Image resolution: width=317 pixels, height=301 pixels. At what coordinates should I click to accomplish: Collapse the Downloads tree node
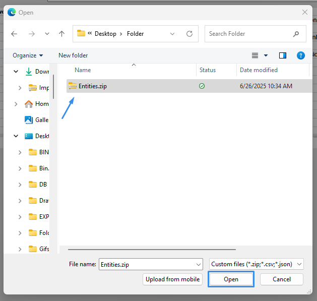coord(16,72)
